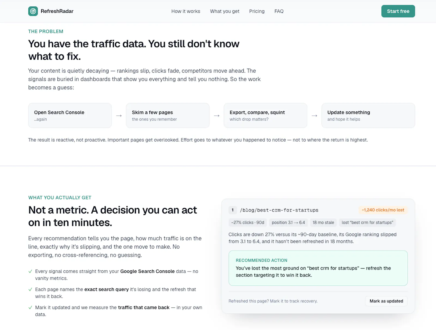Click the arrow after Skim a few pages card
Viewport: 436px width, 330px height.
[x=217, y=116]
